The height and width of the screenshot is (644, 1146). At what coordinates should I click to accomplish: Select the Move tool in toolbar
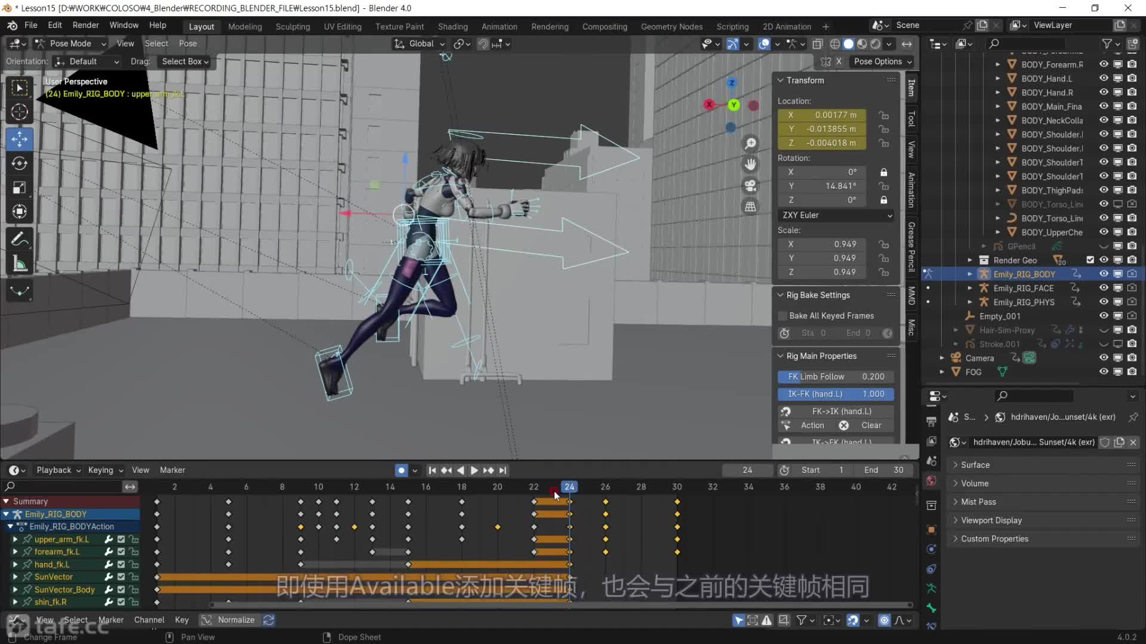coord(19,139)
